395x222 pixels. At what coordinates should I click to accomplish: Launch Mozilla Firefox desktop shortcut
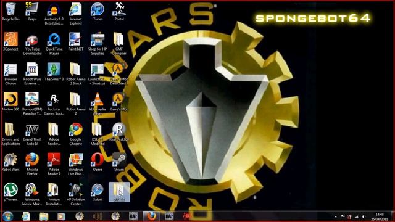(x=32, y=165)
